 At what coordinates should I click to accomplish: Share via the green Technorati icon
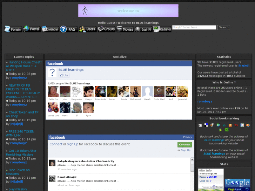(227, 130)
